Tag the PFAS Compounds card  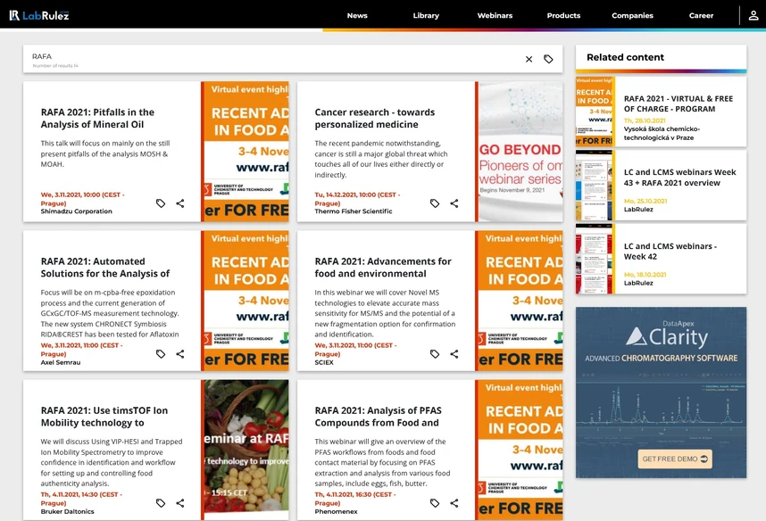pos(435,503)
